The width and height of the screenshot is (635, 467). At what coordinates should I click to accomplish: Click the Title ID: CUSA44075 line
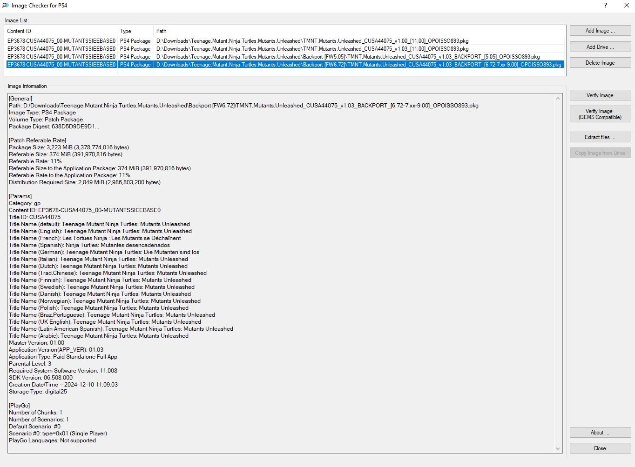(x=34, y=217)
